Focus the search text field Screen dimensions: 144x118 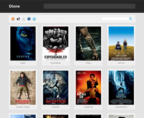[x=117, y=19]
